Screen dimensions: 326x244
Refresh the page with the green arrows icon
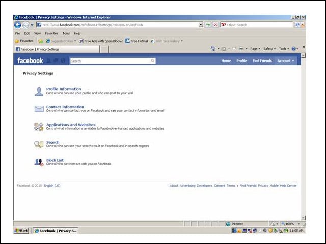[x=208, y=25]
